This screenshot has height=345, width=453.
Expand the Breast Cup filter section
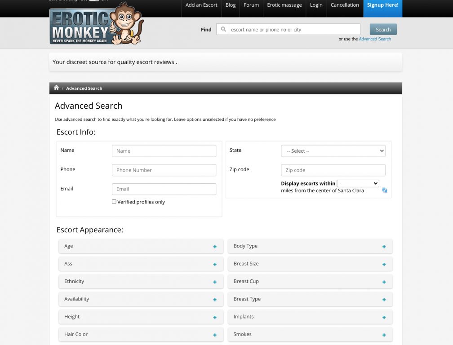310,282
